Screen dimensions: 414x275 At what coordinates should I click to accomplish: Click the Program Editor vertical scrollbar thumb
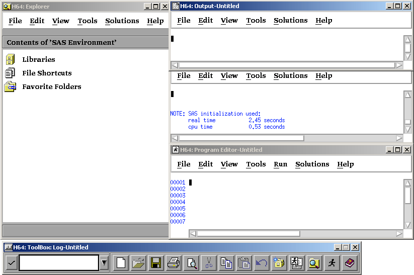[407, 195]
